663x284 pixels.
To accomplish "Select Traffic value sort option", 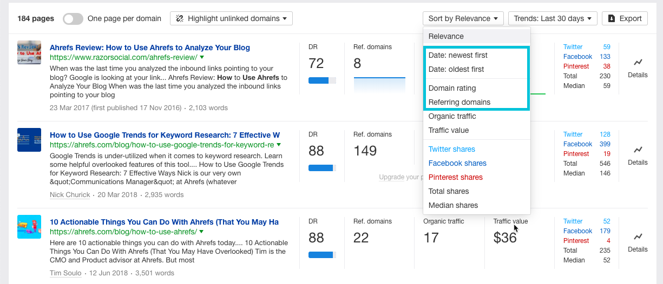I will click(x=477, y=130).
